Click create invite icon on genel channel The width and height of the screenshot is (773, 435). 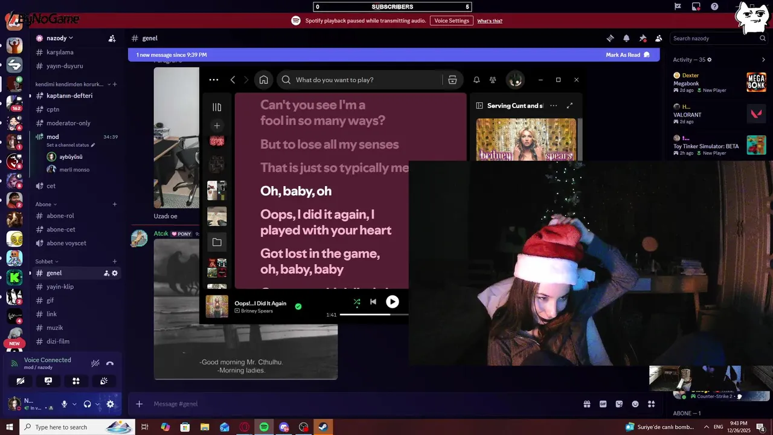(106, 273)
